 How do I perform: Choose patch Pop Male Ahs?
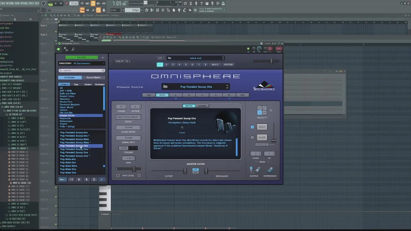point(68,159)
